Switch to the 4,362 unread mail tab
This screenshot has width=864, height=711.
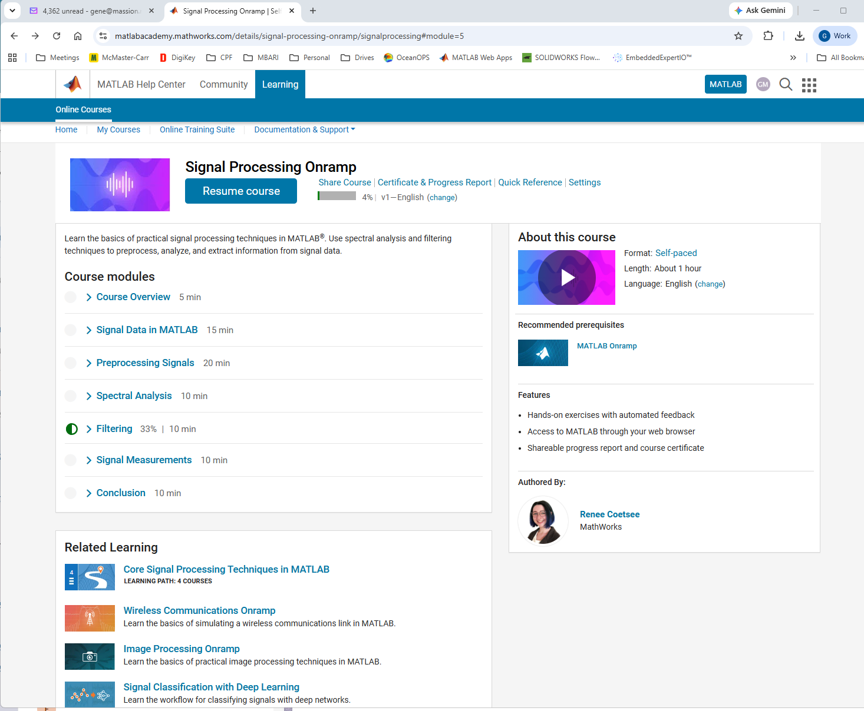coord(91,11)
